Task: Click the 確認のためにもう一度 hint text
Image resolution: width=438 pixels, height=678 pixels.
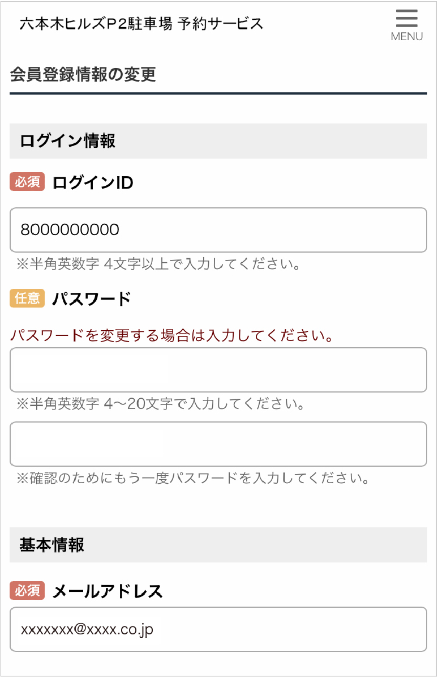Action: coord(192,479)
